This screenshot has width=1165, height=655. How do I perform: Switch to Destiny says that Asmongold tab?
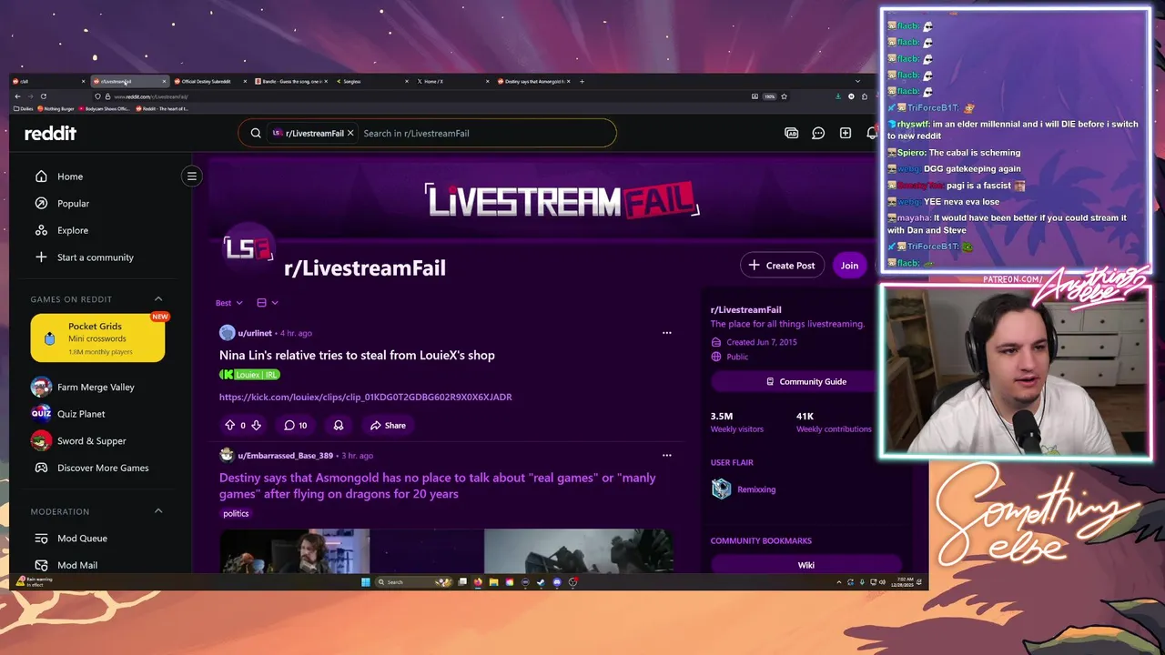point(533,81)
